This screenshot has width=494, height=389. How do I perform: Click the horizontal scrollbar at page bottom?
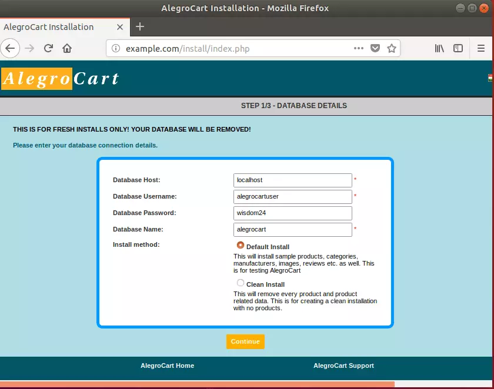pos(197,384)
